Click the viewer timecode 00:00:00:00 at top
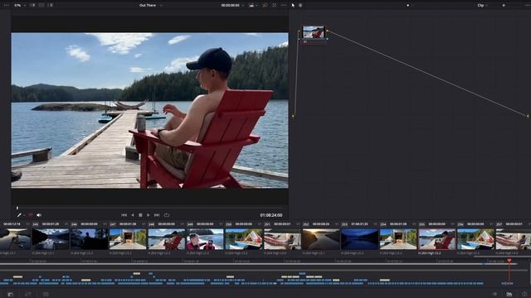 231,6
